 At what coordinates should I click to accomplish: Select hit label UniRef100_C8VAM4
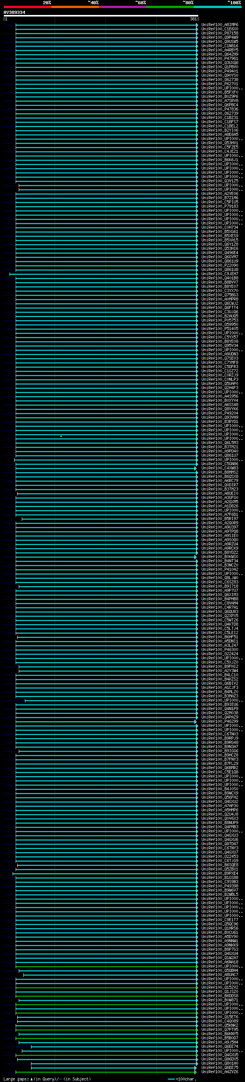point(219,603)
